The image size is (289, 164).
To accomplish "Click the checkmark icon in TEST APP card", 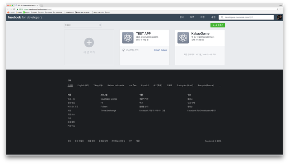I will [124, 50].
